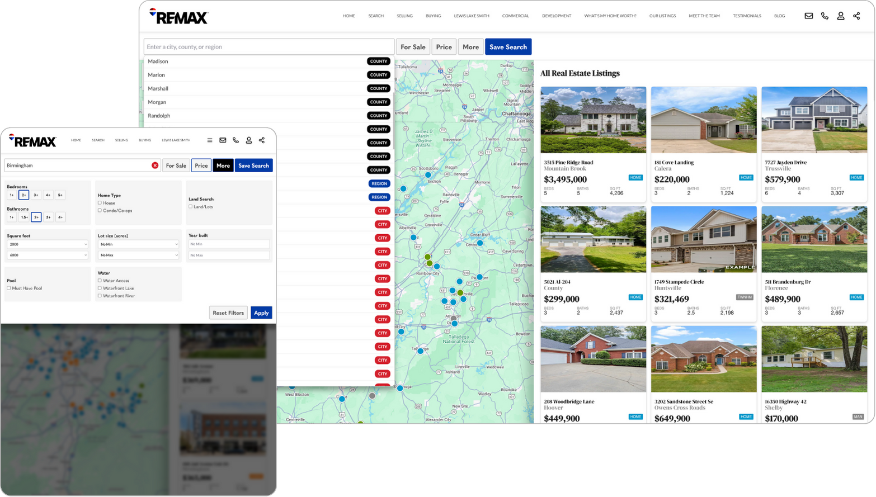The height and width of the screenshot is (497, 876).
Task: Open the Price dropdown in the large window
Action: pyautogui.click(x=444, y=47)
